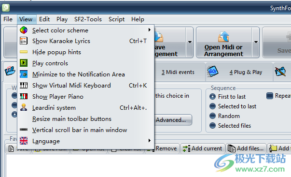Select the First to last radio button
Viewport: 291px width, 177px height.
pos(212,97)
